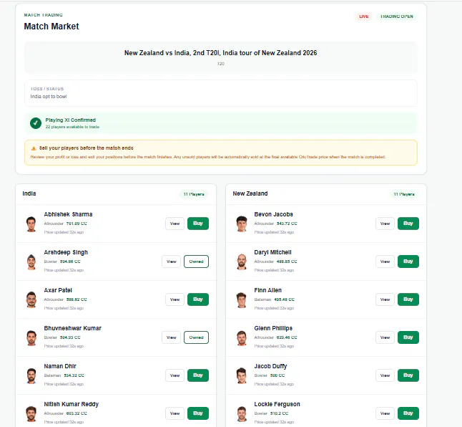View Abhishek Sharma details
This screenshot has width=462, height=427.
tap(175, 224)
